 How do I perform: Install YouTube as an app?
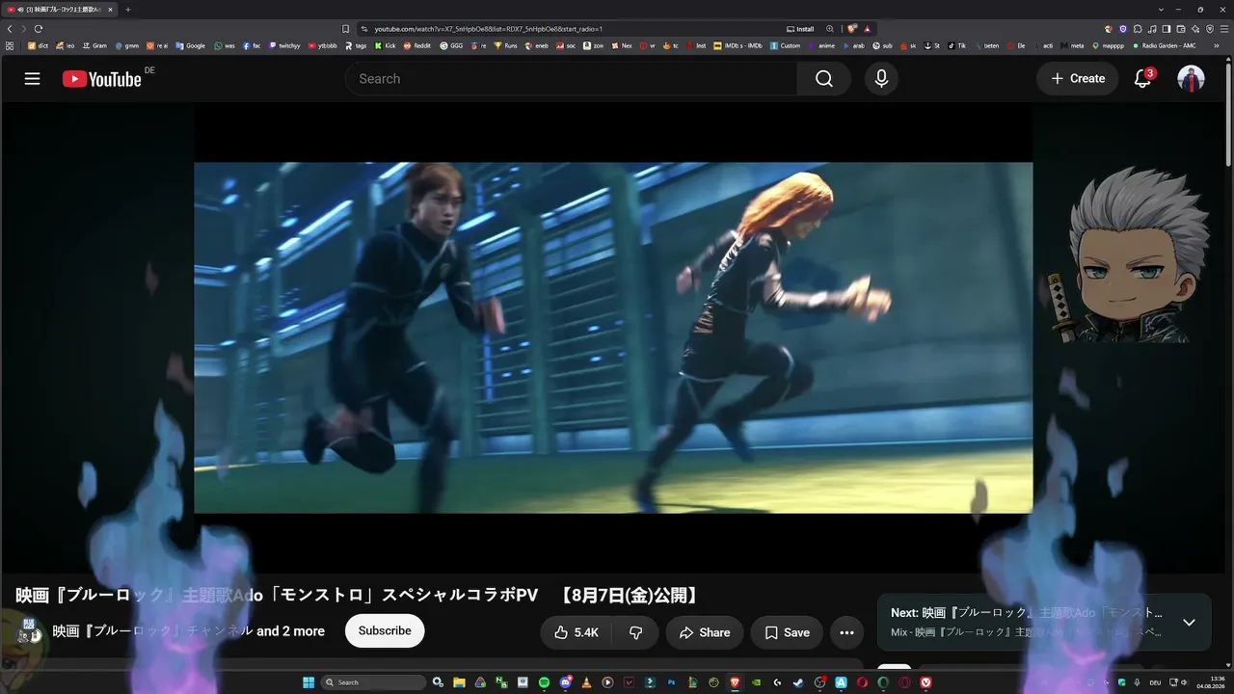click(x=800, y=29)
